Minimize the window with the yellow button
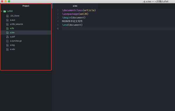175x111 pixels. point(6,1)
